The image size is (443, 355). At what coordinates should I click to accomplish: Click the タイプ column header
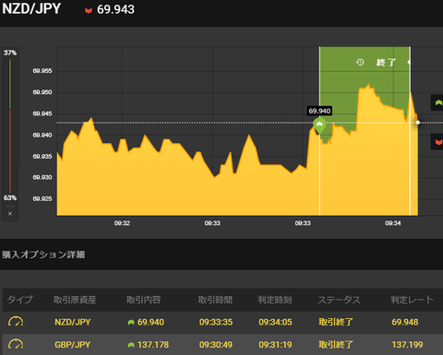pyautogui.click(x=19, y=300)
